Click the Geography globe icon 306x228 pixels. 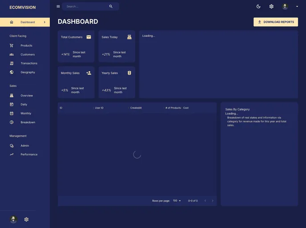pyautogui.click(x=12, y=72)
